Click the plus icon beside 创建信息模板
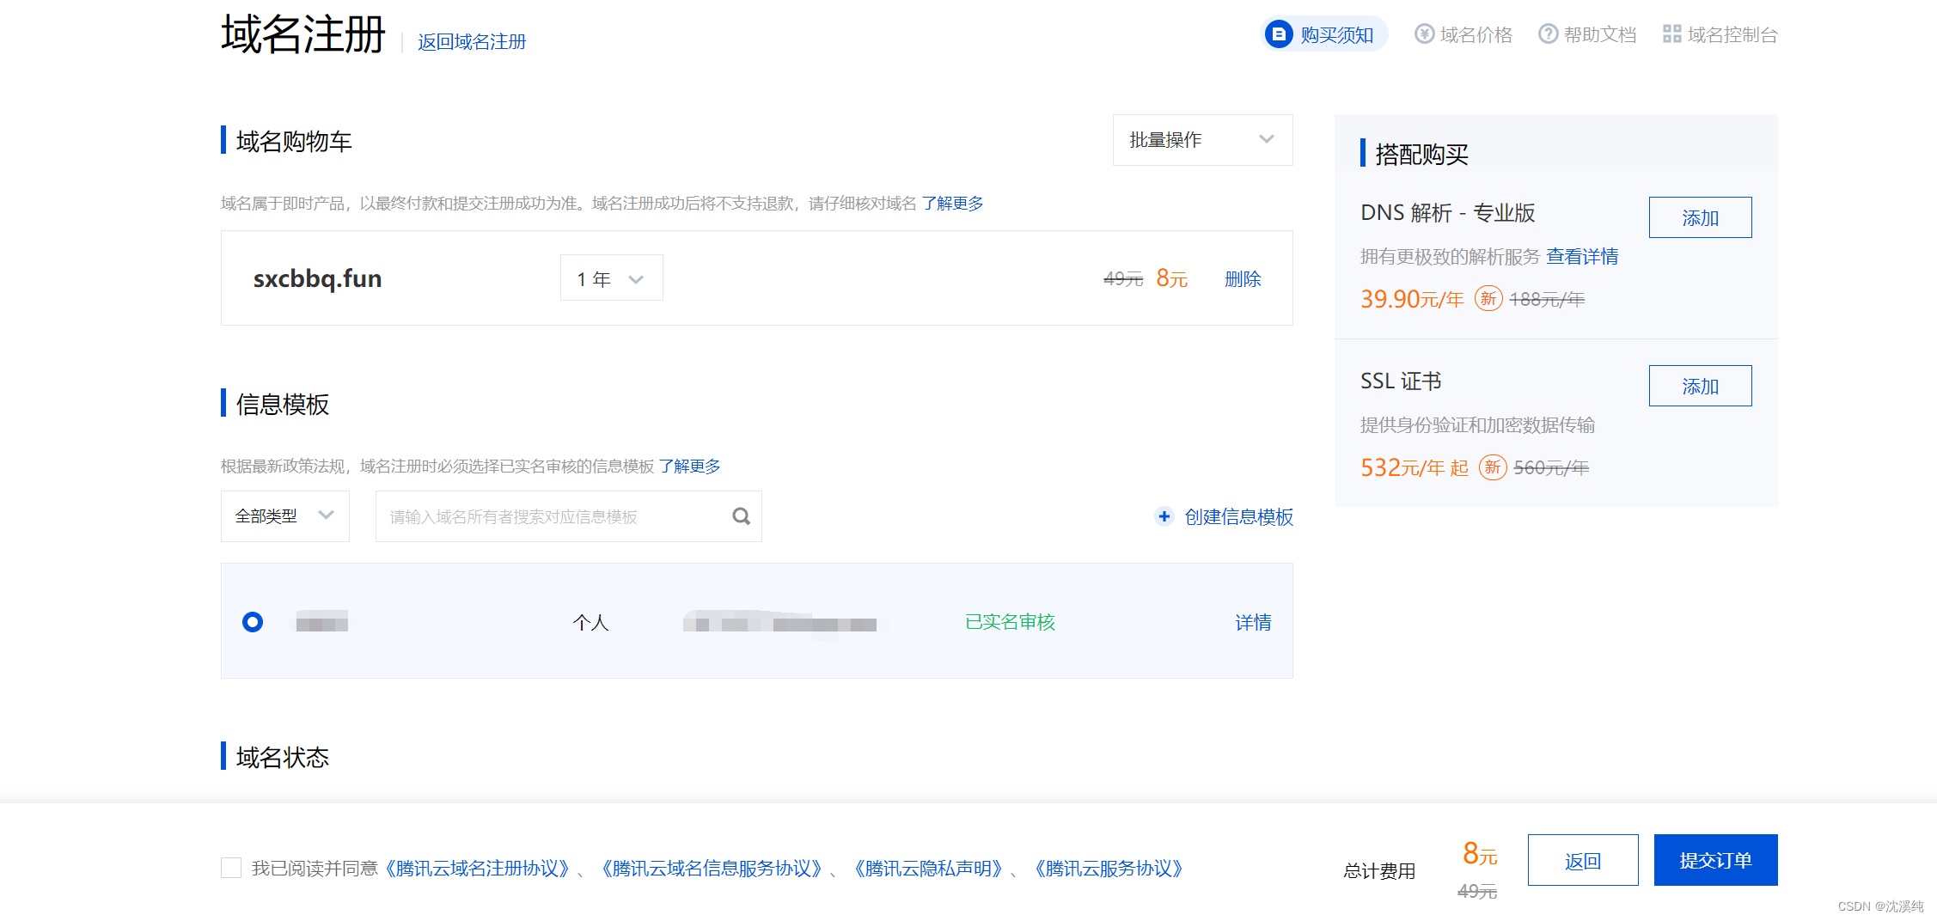Image resolution: width=1937 pixels, height=921 pixels. click(x=1164, y=516)
